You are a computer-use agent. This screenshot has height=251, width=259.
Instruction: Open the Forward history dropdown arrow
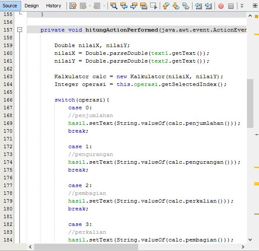[x=104, y=6]
